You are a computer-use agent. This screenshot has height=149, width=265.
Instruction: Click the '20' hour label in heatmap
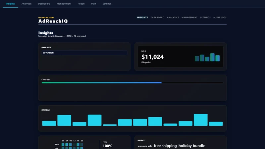(82, 141)
